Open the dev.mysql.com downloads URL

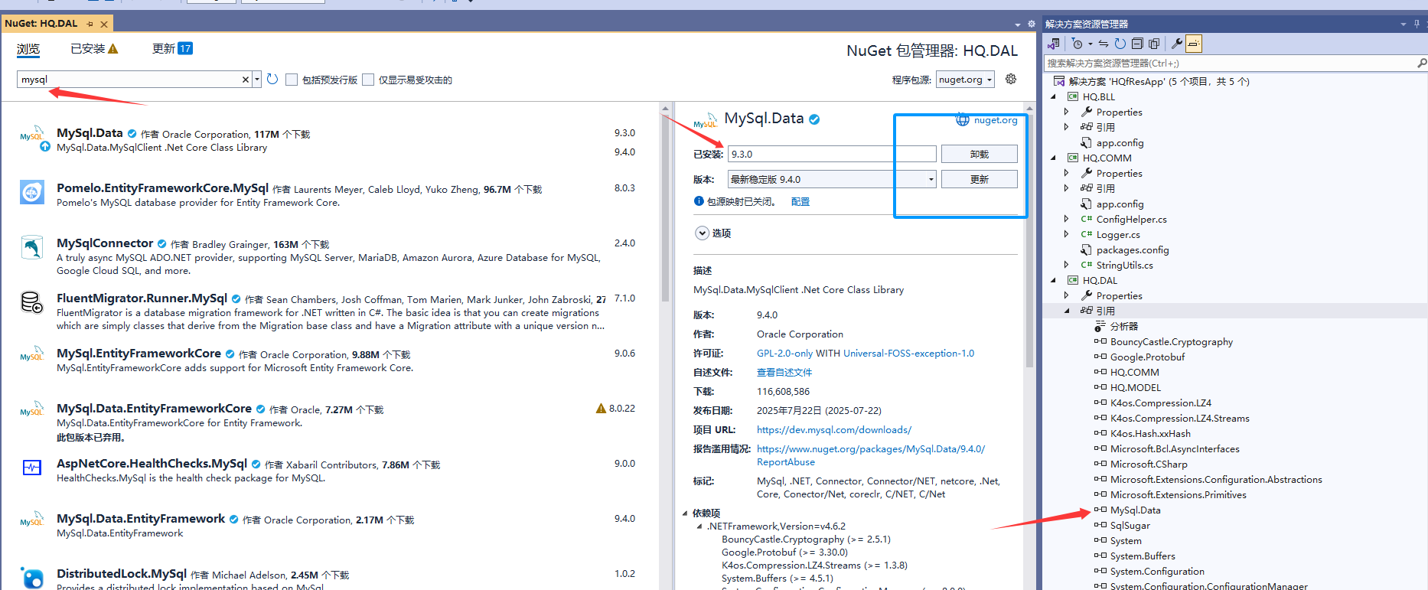pos(834,430)
